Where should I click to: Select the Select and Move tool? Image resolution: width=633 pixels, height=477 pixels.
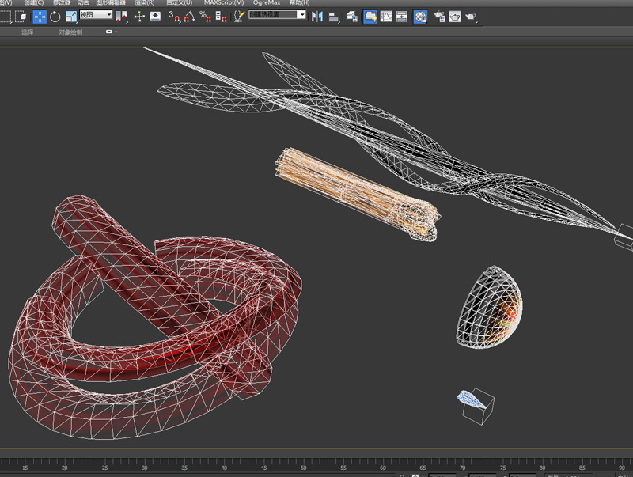pyautogui.click(x=40, y=16)
